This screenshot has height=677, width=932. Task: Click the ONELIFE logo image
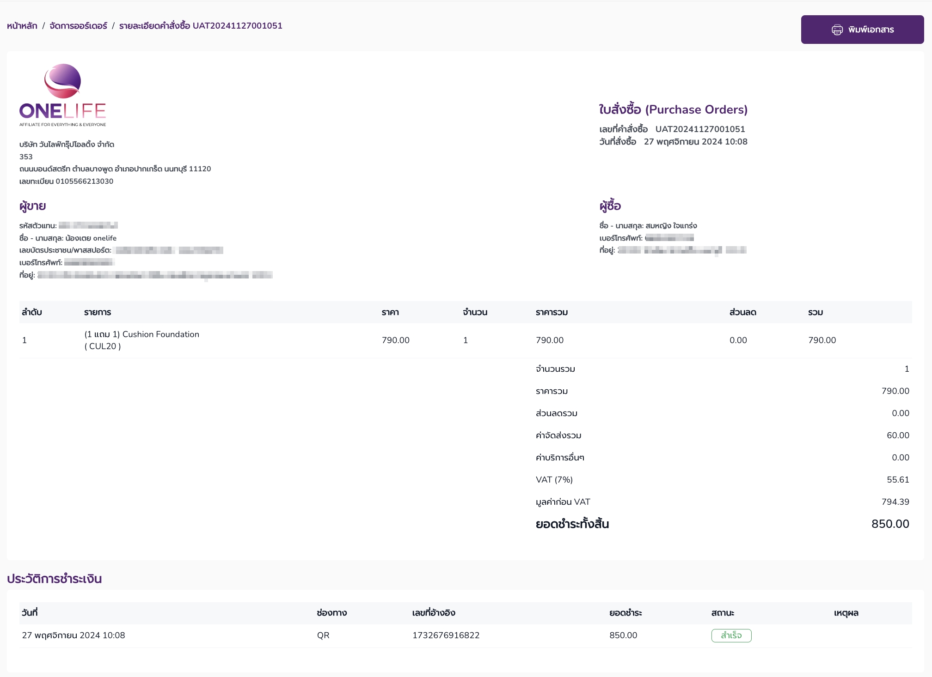tap(63, 95)
